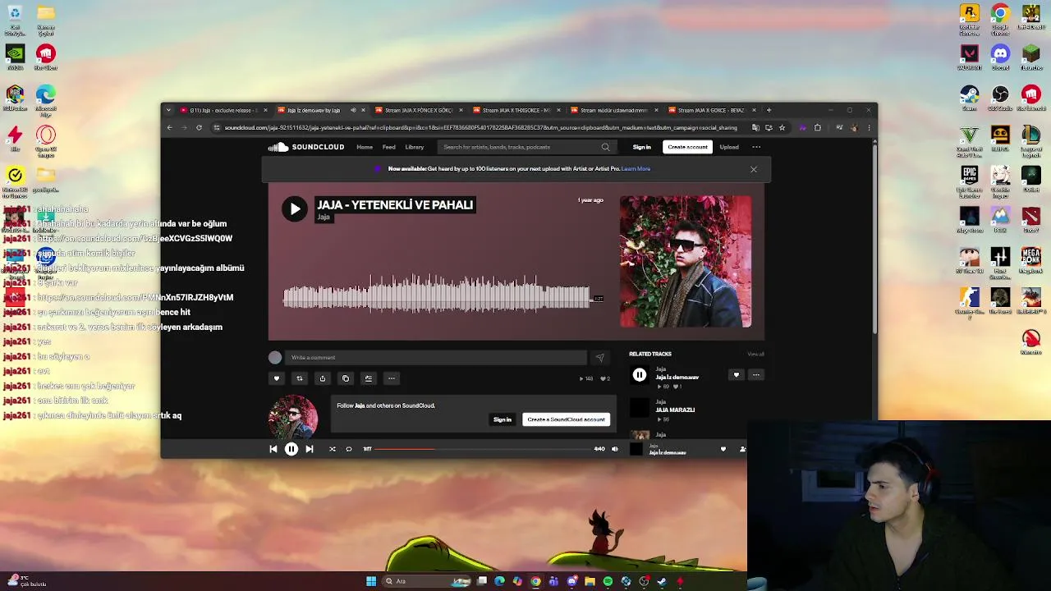The image size is (1051, 591).
Task: Open header more options menu
Action: point(756,147)
